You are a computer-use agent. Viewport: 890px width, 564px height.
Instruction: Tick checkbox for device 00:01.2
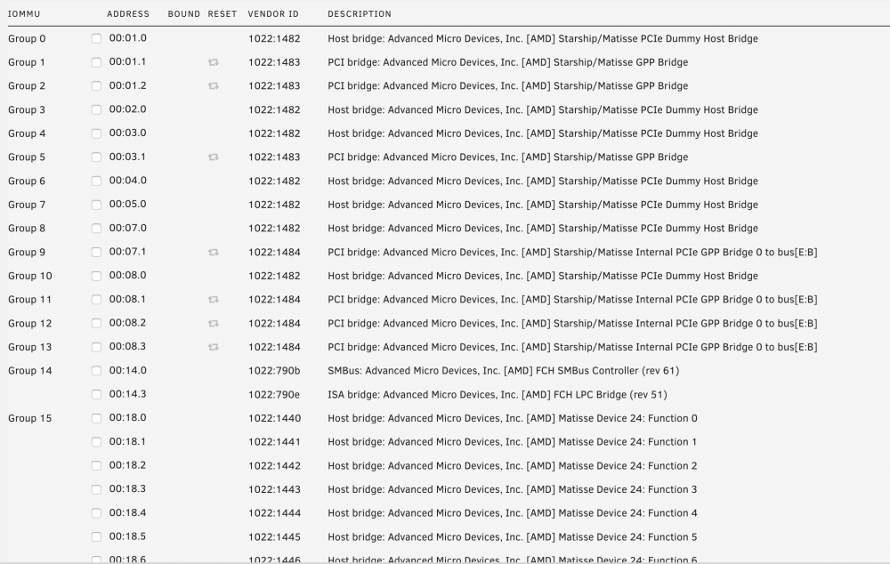click(96, 86)
